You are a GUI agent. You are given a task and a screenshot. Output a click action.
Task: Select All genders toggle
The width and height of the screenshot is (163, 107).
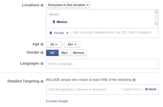click(52, 53)
